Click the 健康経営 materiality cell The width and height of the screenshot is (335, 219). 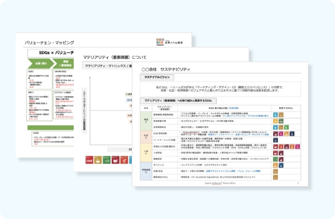165,159
